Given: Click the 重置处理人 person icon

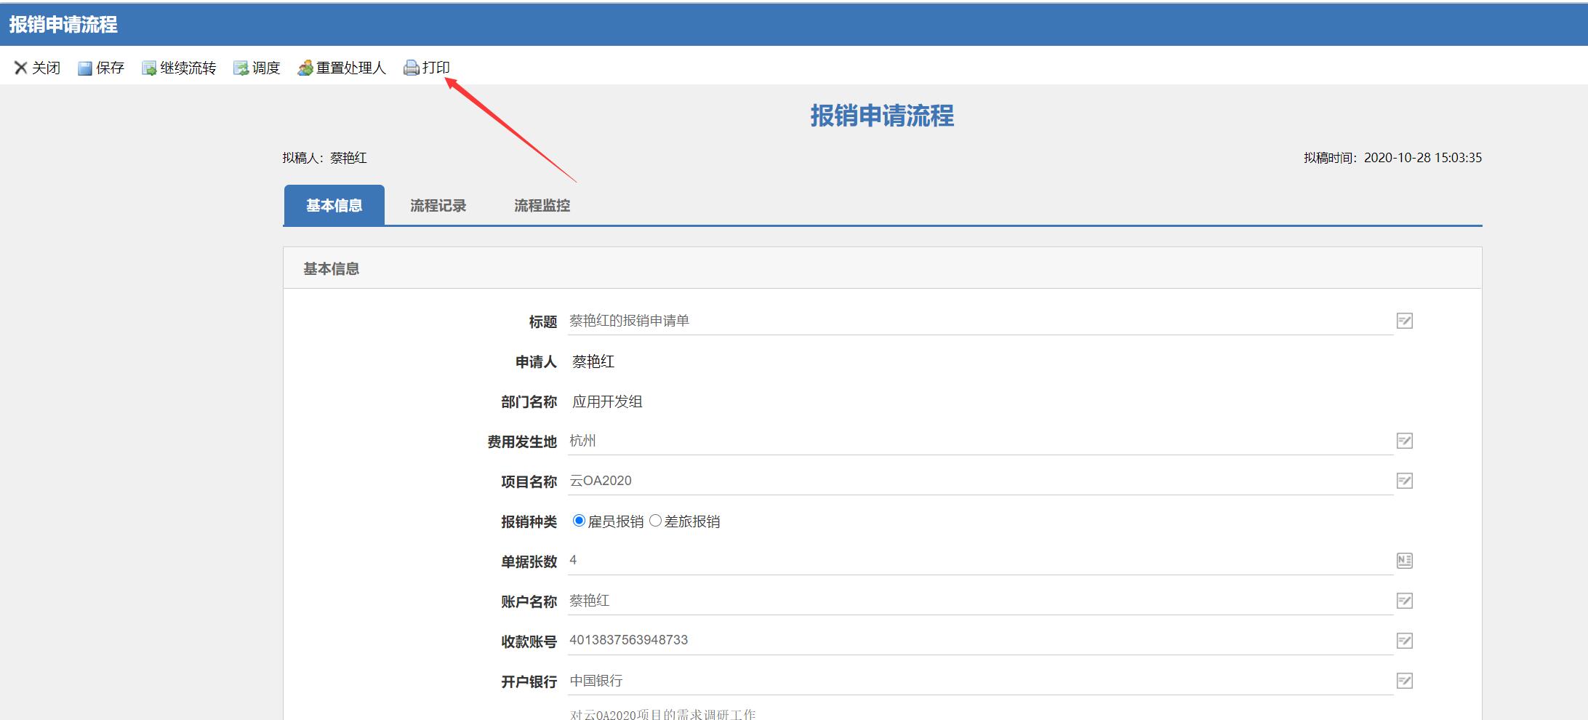Looking at the screenshot, I should pos(305,68).
